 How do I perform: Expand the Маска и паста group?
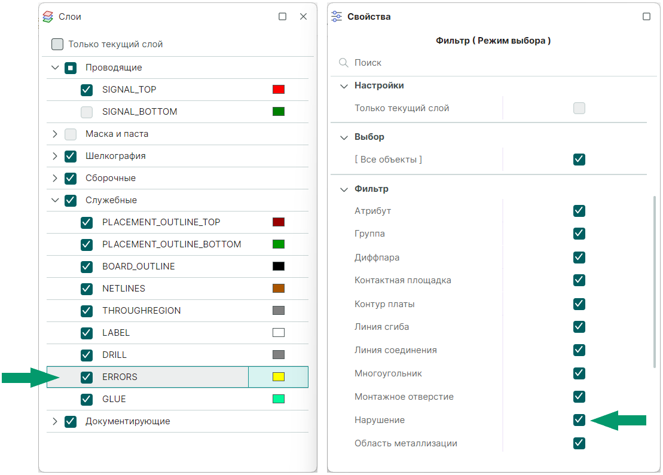56,134
